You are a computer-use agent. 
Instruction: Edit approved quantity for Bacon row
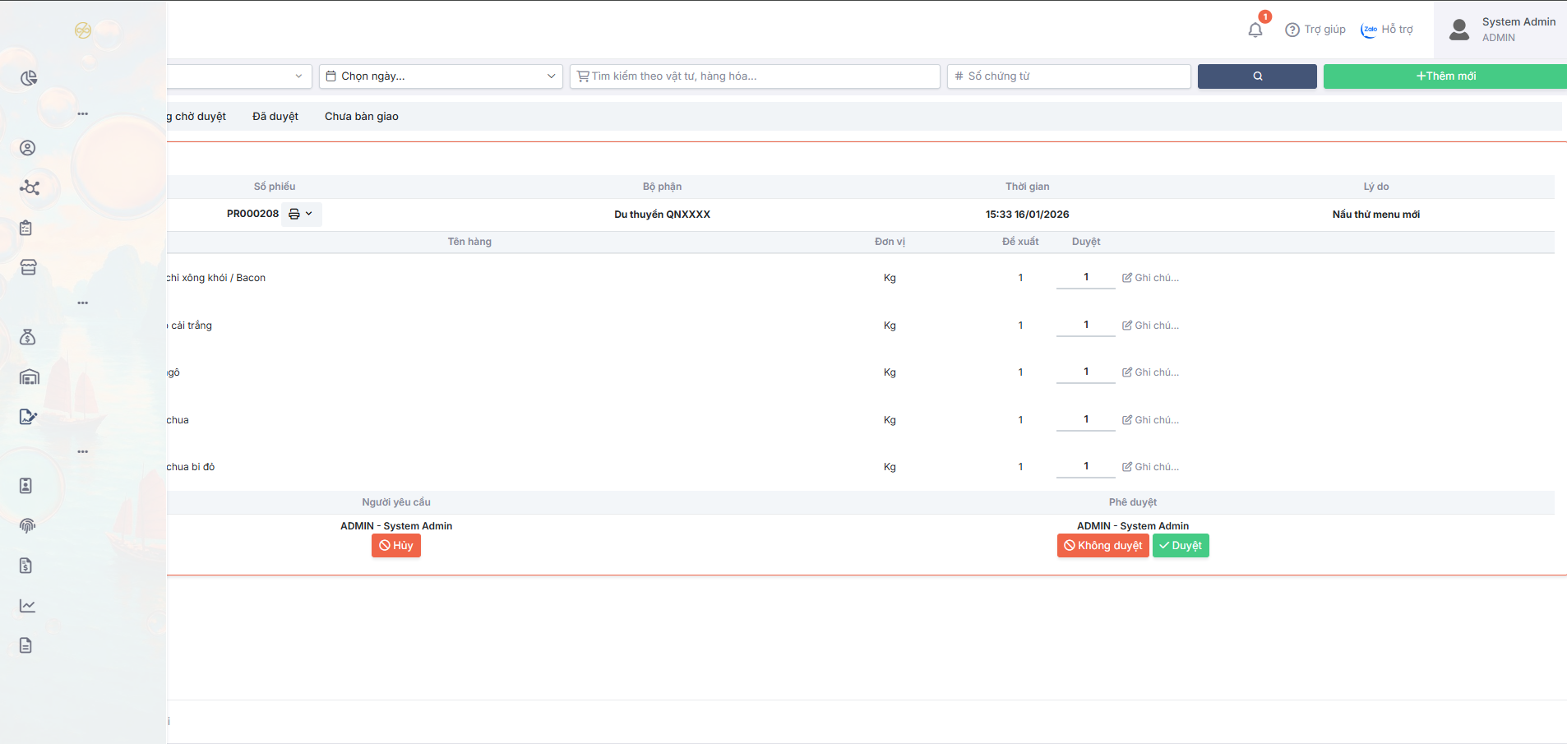[1085, 278]
